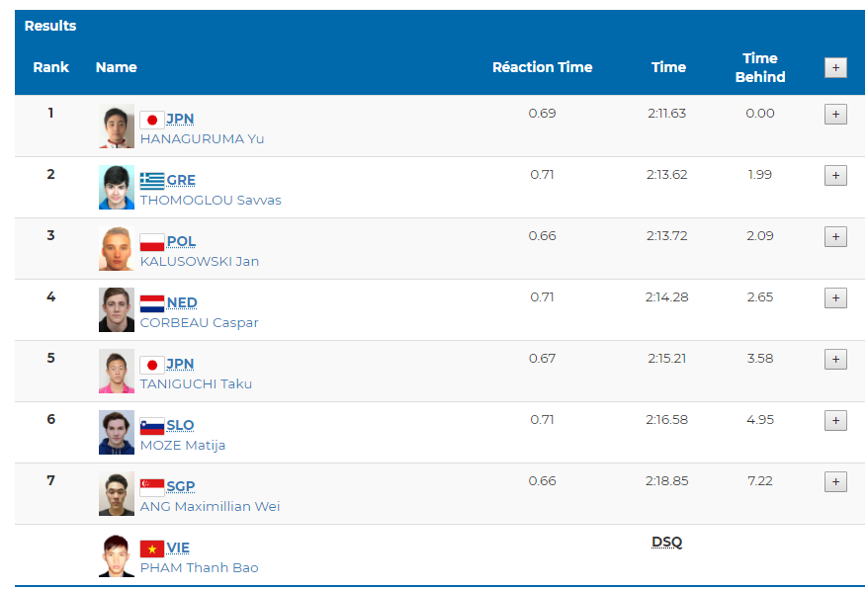
Task: Expand details for TANIGUCHI Taku row
Action: [835, 359]
